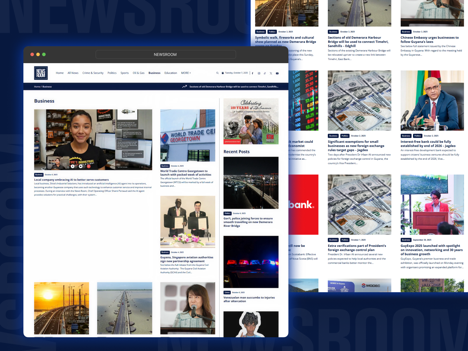The height and width of the screenshot is (351, 468).
Task: Click the News Room logo
Action: [41, 73]
